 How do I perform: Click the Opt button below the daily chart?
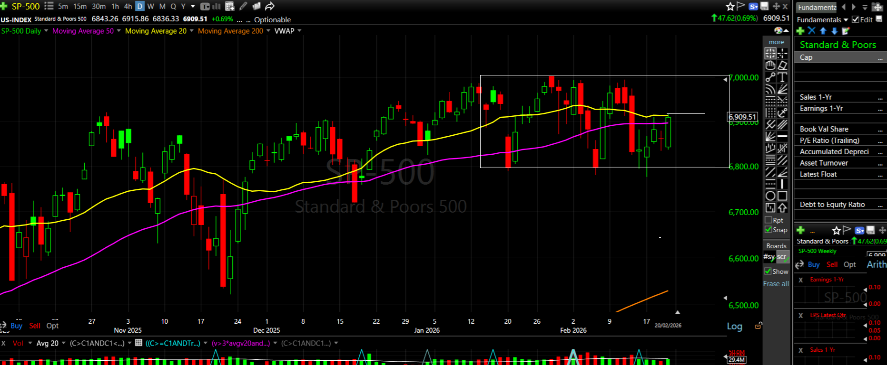point(52,326)
